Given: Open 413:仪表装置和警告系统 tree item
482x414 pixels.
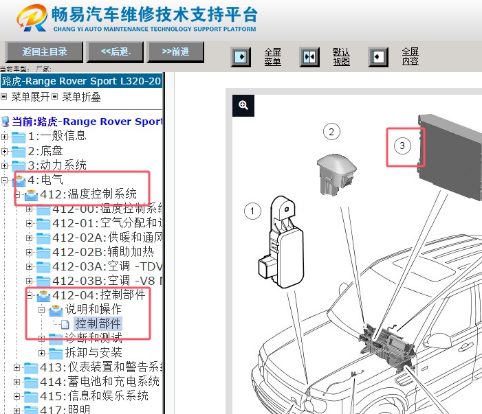Looking at the screenshot, I should pyautogui.click(x=101, y=367).
